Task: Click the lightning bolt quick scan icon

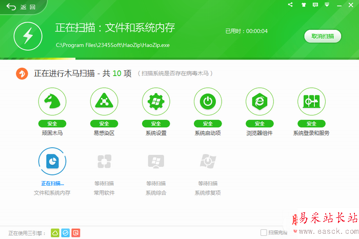Action: tap(28, 36)
